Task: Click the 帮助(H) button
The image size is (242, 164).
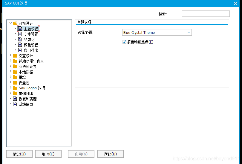Action: pyautogui.click(x=111, y=154)
